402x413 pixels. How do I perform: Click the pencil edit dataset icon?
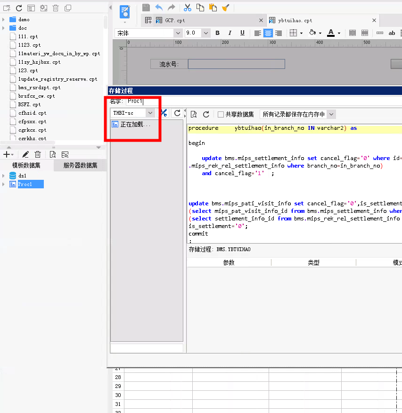tap(25, 154)
